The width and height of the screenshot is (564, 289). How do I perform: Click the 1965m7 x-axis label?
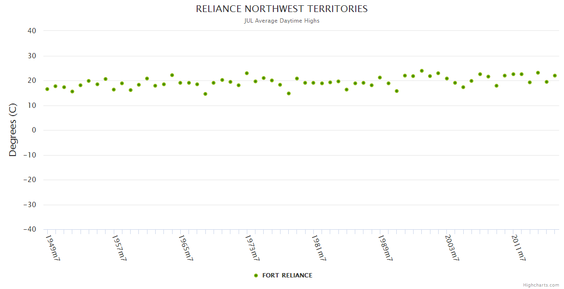point(186,248)
